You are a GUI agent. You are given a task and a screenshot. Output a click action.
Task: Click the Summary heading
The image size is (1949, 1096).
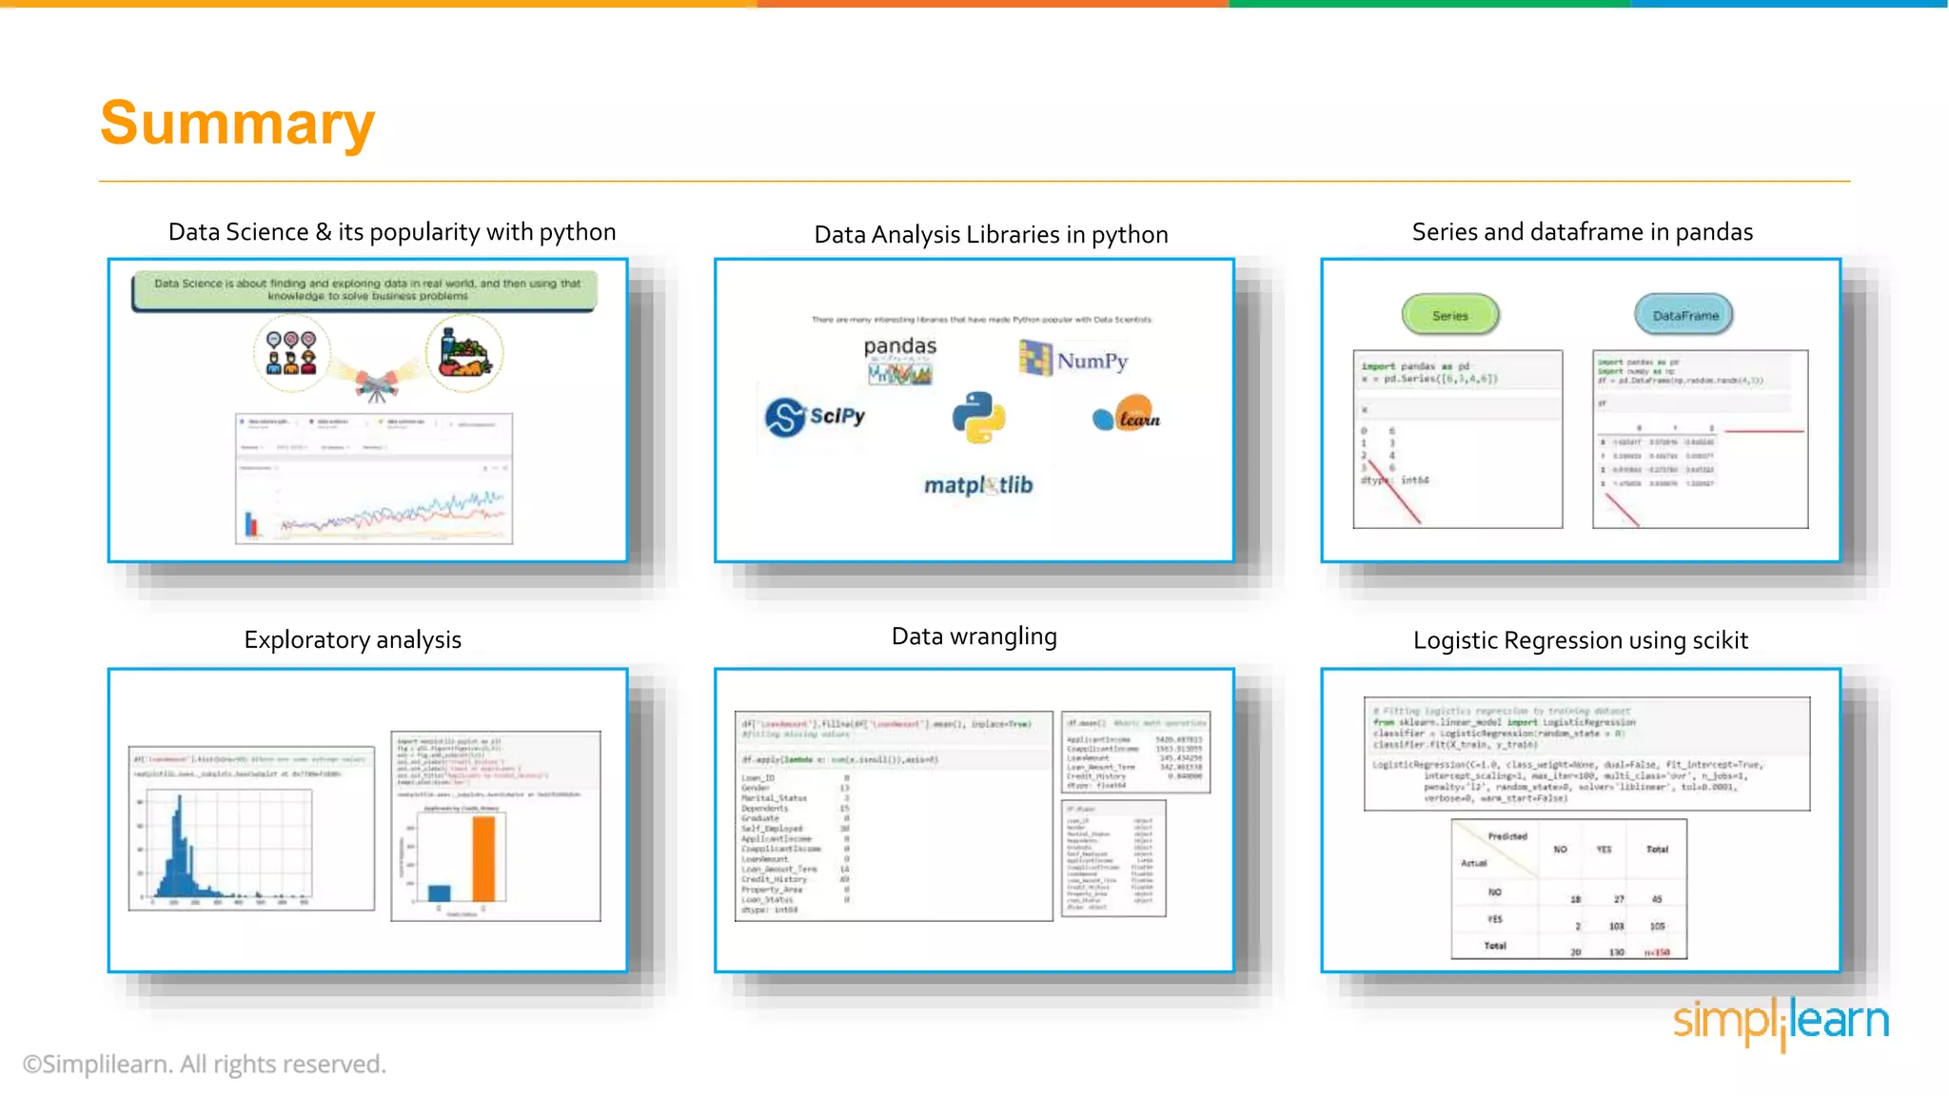tap(238, 124)
